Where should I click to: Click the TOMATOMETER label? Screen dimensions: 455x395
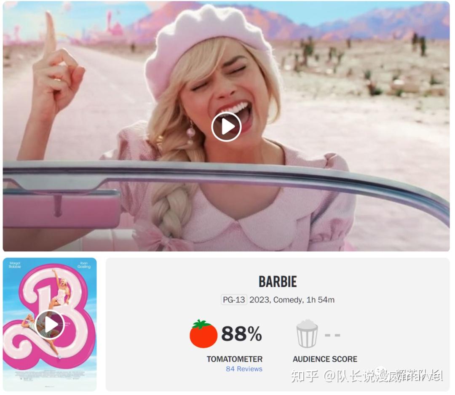[235, 359]
